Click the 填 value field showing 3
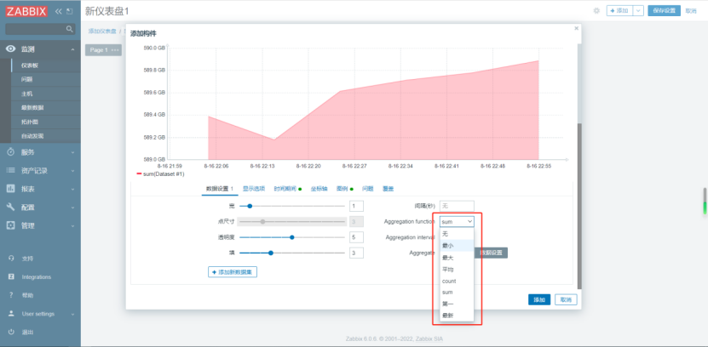The width and height of the screenshot is (708, 347). pos(356,253)
